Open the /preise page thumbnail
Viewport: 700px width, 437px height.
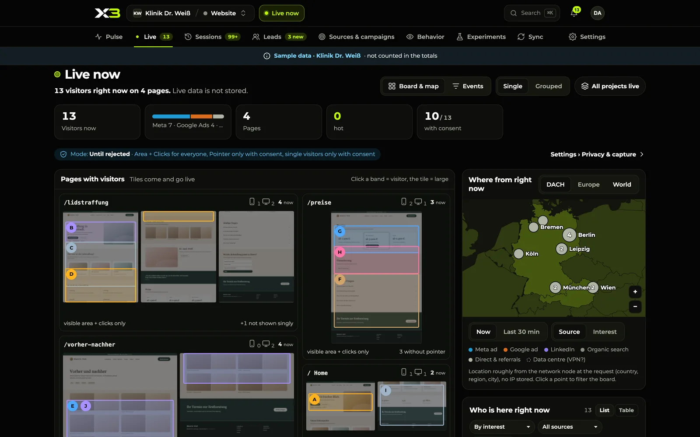click(x=376, y=278)
